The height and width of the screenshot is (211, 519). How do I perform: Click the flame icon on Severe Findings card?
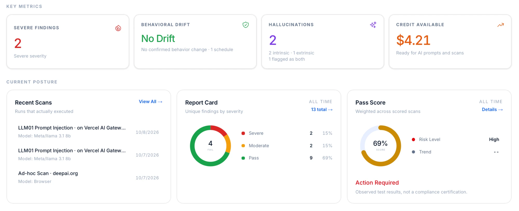[x=118, y=28]
